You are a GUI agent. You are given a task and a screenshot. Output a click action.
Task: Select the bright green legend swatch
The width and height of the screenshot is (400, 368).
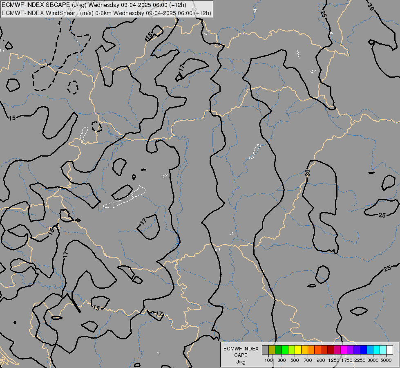tap(285, 350)
